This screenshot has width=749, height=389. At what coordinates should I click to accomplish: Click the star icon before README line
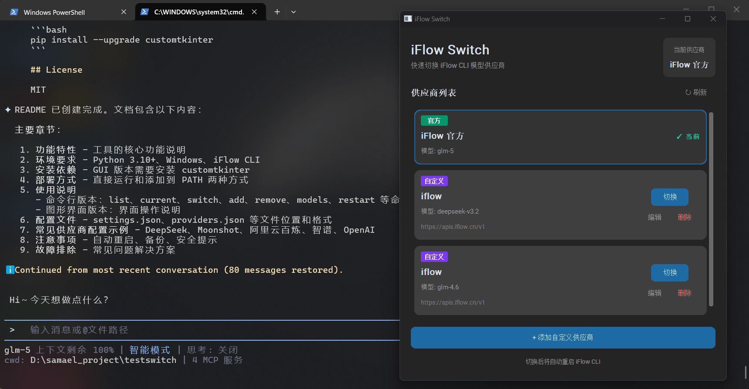[8, 110]
